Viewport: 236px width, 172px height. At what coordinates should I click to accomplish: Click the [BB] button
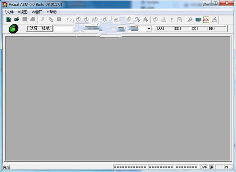[x=177, y=28]
